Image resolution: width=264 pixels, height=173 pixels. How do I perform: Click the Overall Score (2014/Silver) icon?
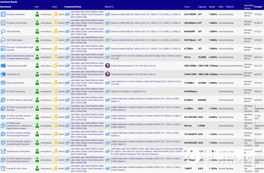[3, 151]
